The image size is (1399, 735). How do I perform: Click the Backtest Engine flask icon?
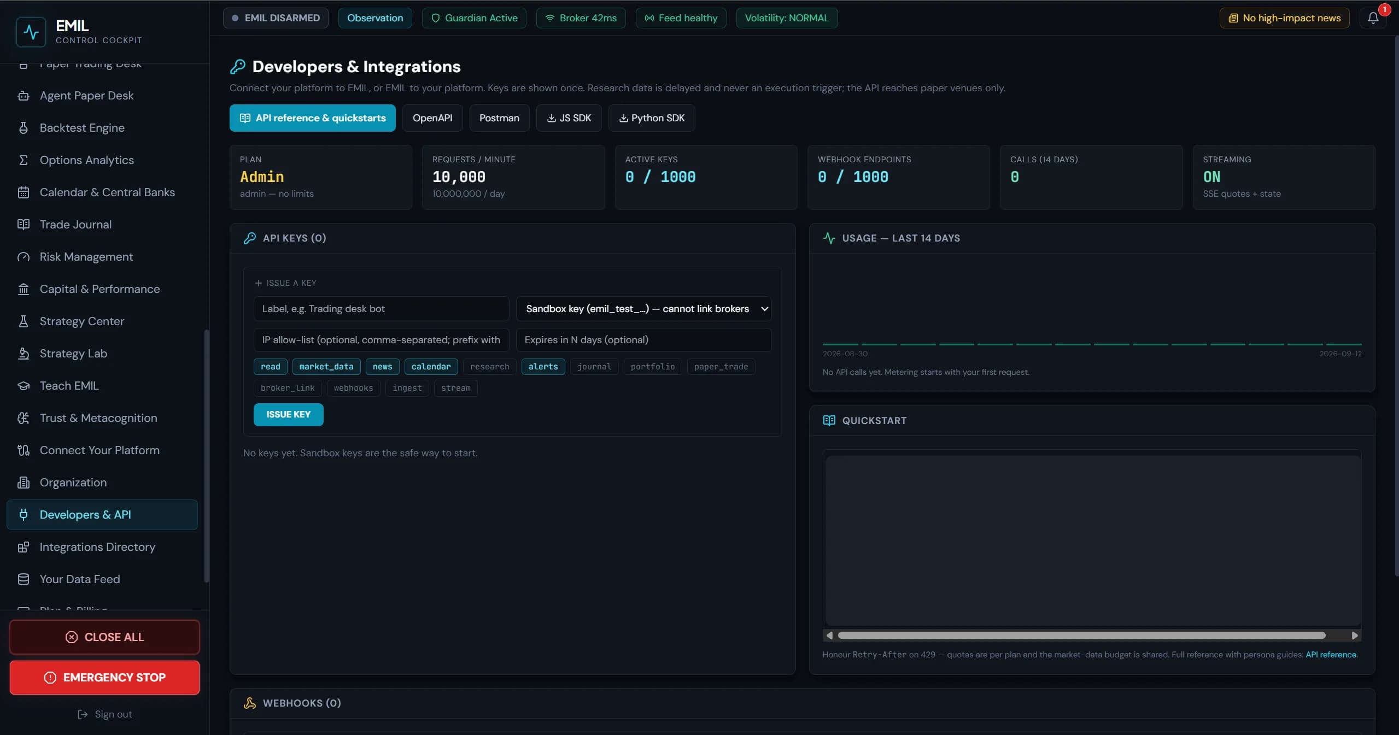[23, 128]
